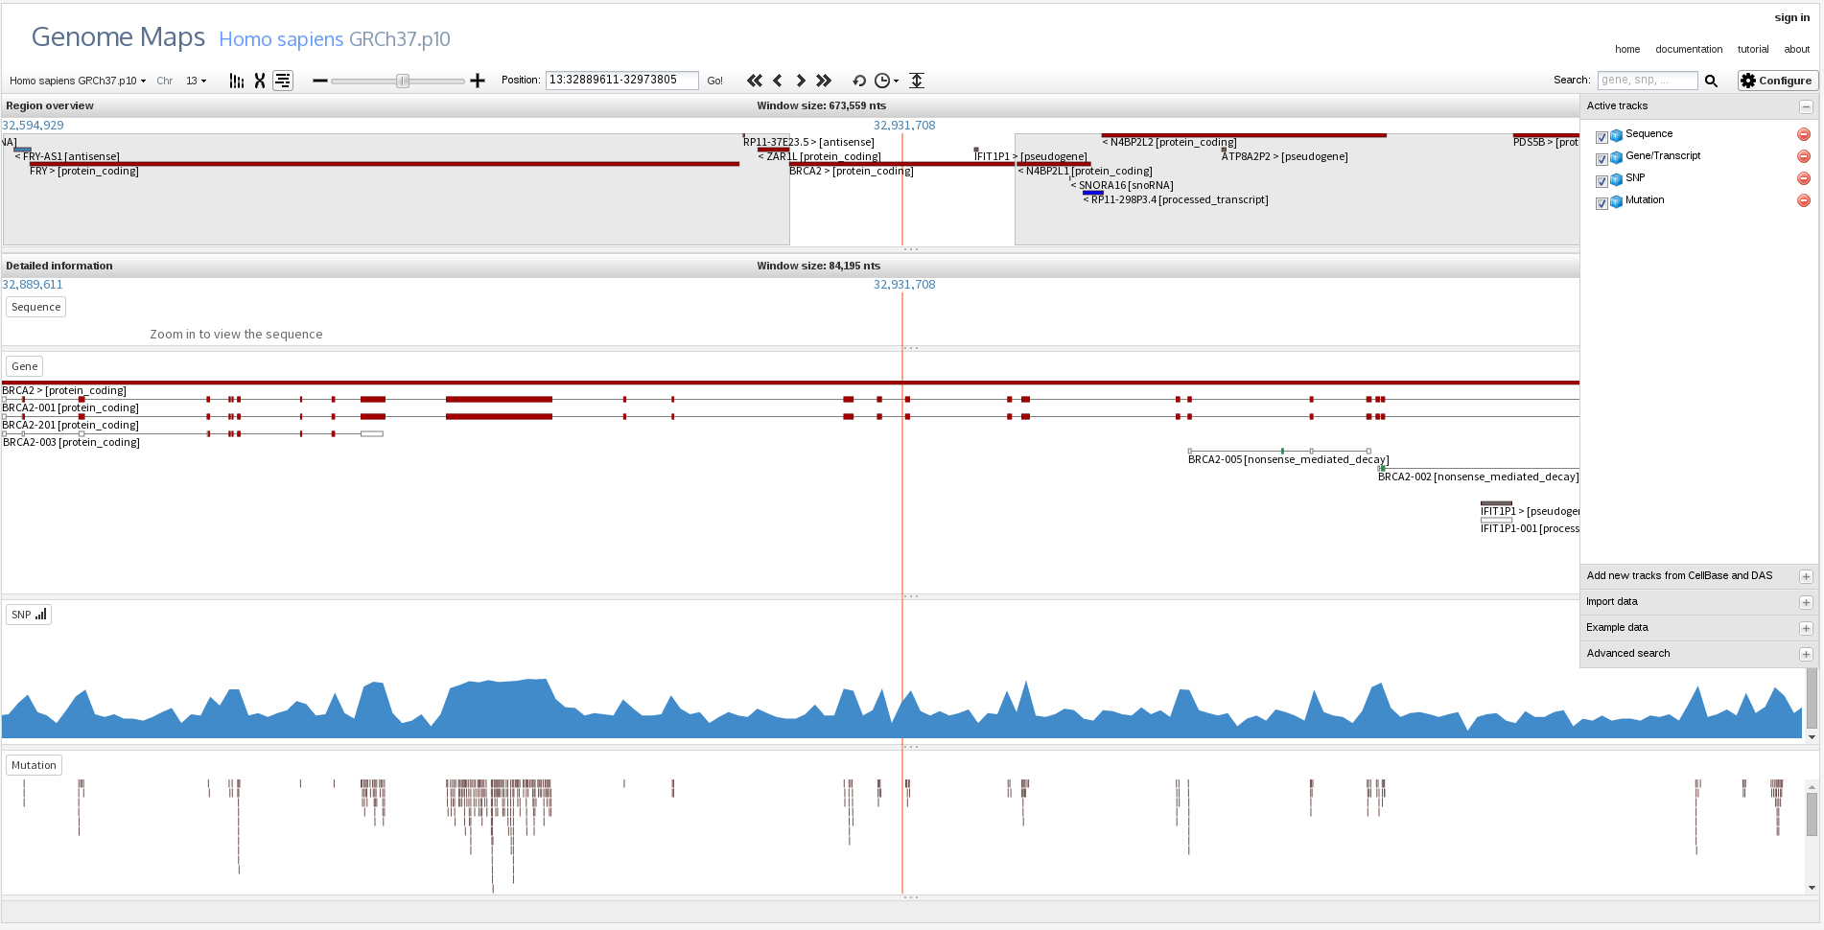Remove the SNP track
This screenshot has width=1824, height=930.
coord(1803,178)
